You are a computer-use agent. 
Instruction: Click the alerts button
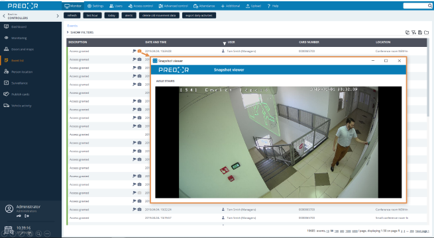[x=129, y=15]
